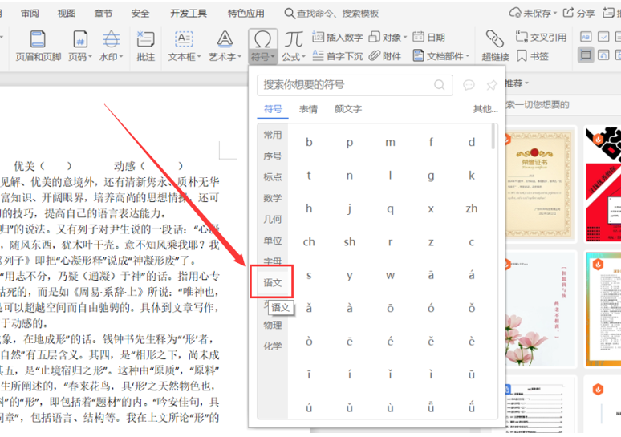The height and width of the screenshot is (437, 621).
Task: Click the Symbol (符号) button
Action: (x=262, y=46)
